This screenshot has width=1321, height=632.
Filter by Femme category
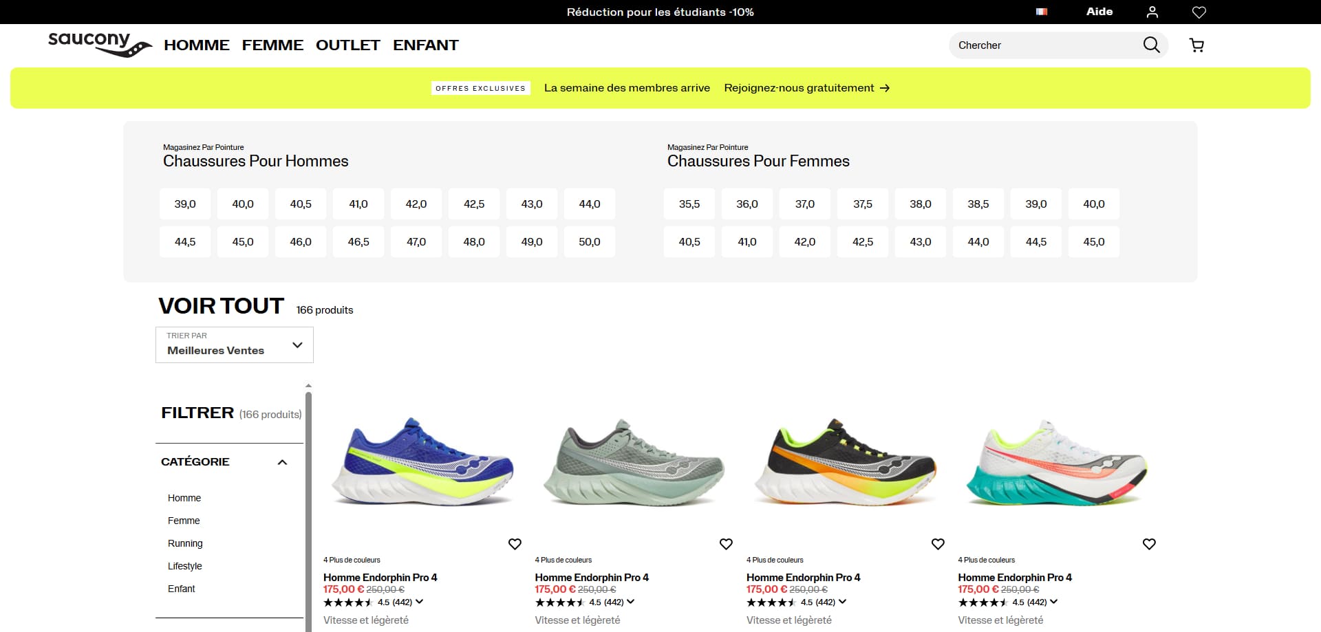click(x=184, y=521)
